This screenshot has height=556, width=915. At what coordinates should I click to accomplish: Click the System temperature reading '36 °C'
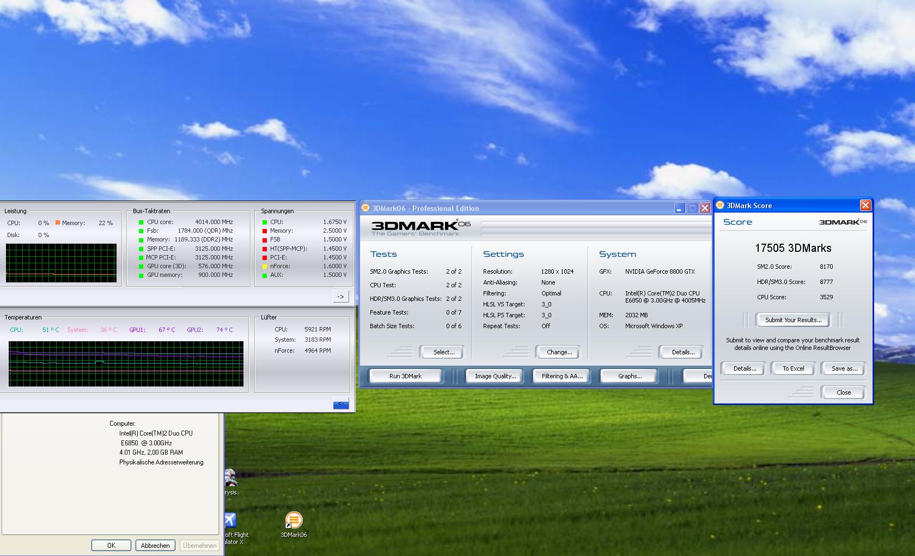point(108,330)
